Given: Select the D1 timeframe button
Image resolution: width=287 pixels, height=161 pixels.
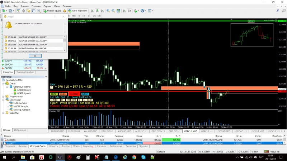Looking at the screenshot, I should point(89,16).
